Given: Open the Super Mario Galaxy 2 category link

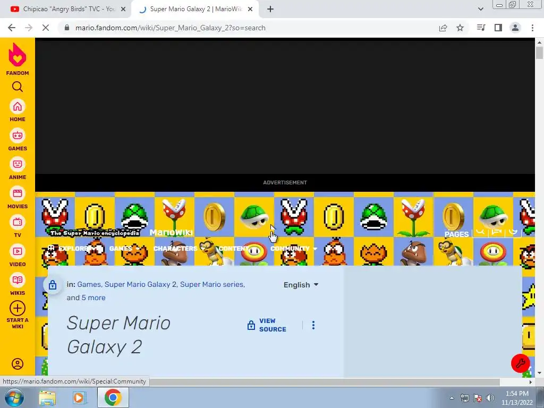Looking at the screenshot, I should point(140,285).
